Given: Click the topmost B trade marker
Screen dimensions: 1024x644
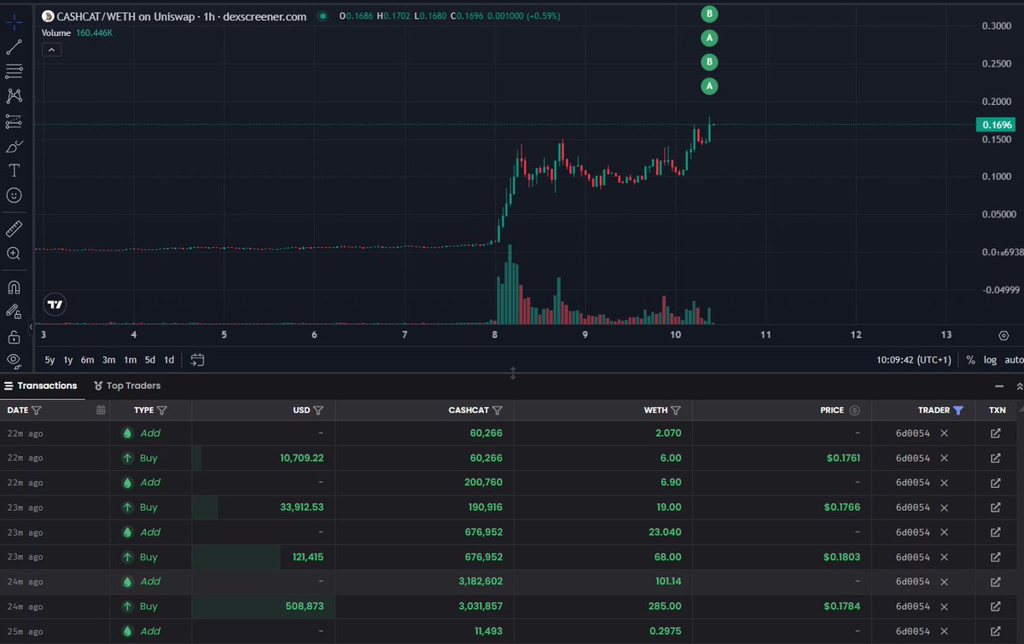Looking at the screenshot, I should point(709,13).
